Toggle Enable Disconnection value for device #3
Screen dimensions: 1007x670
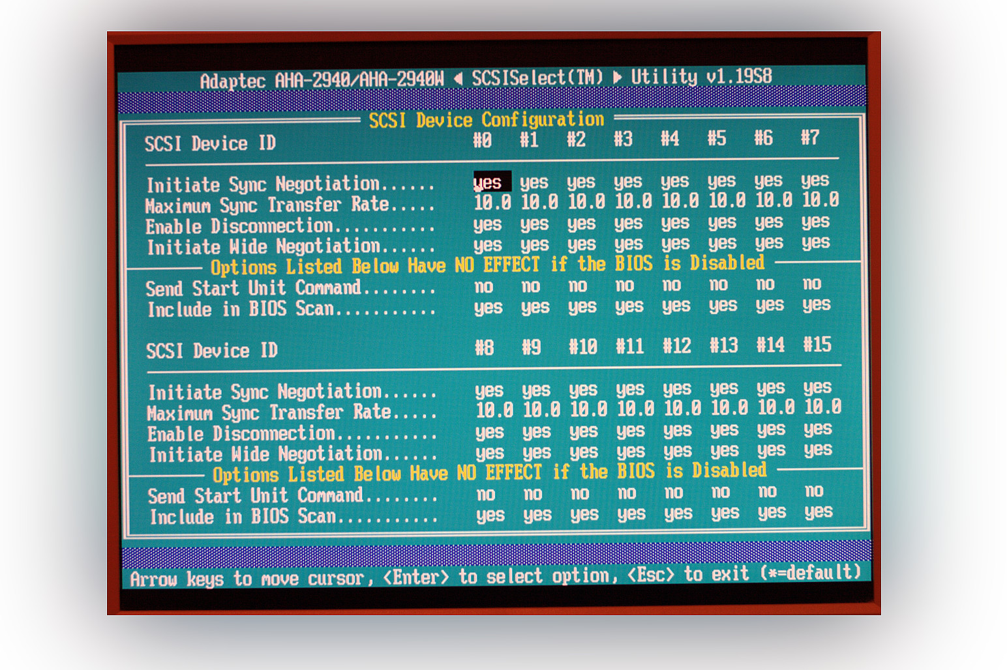[x=628, y=224]
